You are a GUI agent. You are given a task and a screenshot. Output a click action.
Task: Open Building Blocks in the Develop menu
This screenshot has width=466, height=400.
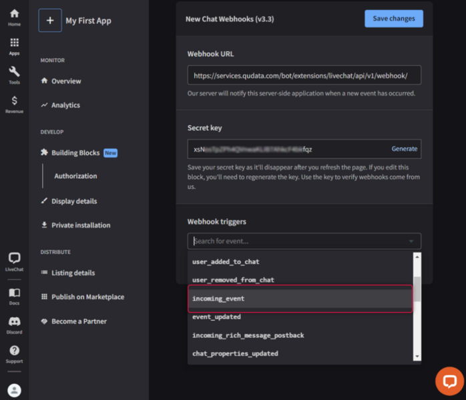coord(75,153)
